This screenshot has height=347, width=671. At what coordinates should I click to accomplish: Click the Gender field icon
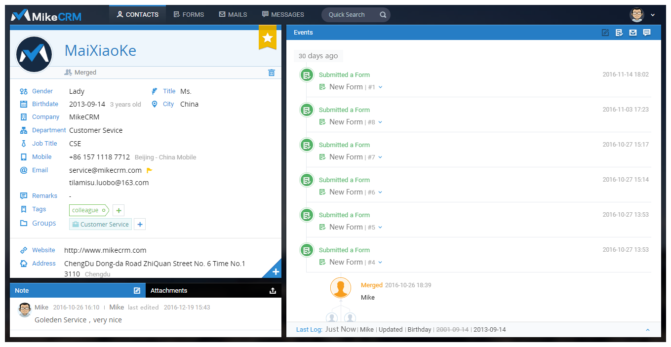coord(24,91)
